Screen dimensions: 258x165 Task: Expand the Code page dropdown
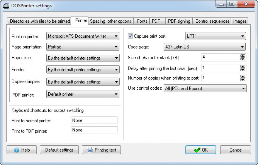(204, 47)
